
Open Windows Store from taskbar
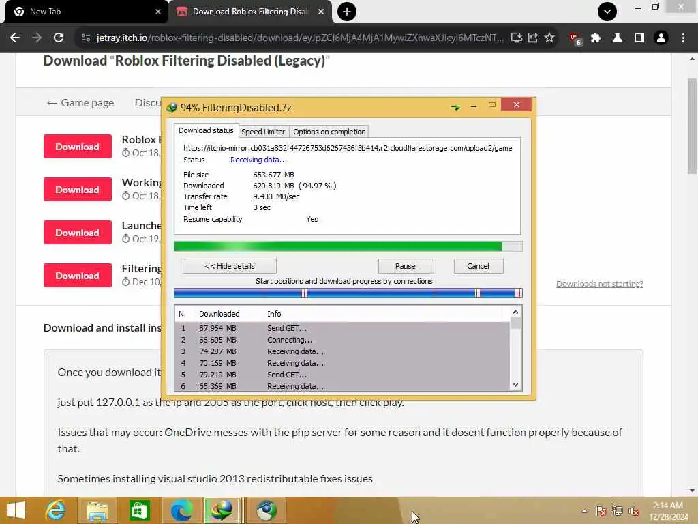point(139,510)
